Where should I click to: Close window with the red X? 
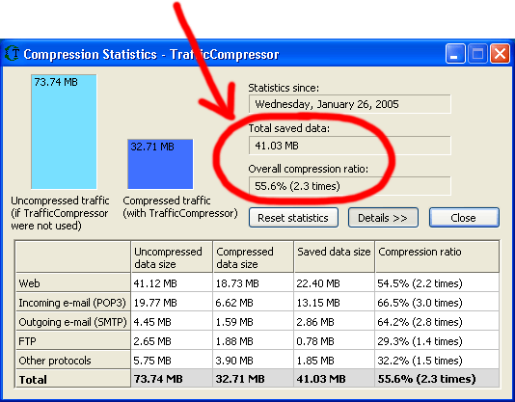[x=500, y=54]
